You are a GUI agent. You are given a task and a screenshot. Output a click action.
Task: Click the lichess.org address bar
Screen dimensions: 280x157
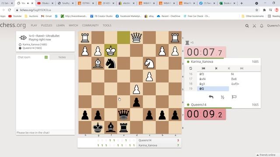(134, 10)
